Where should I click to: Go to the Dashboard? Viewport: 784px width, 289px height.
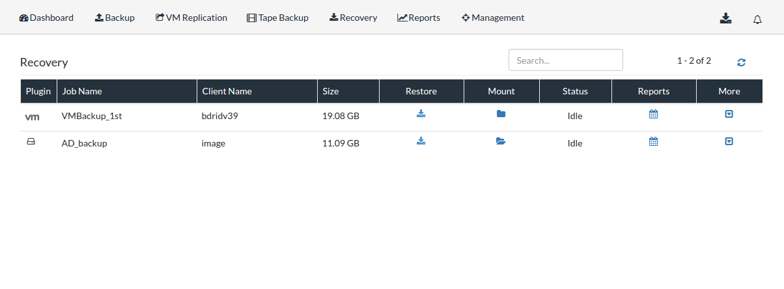click(x=46, y=18)
